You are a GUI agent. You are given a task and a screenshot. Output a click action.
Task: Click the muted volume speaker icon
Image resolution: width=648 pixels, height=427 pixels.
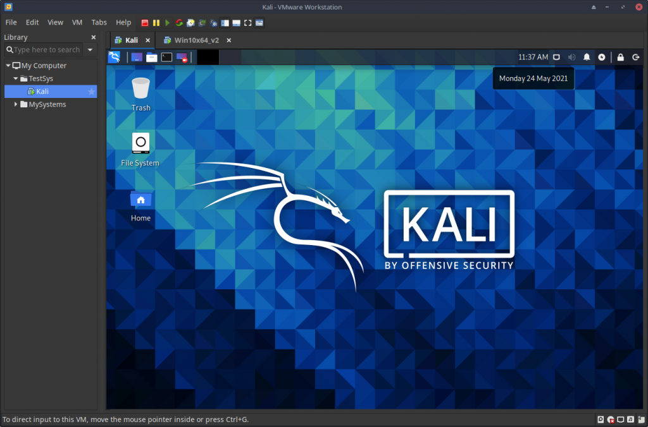coord(571,57)
